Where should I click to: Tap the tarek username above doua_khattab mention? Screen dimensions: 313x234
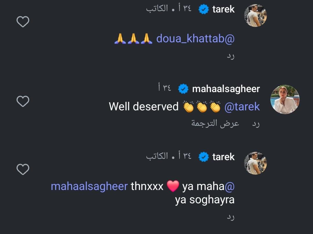click(x=223, y=9)
